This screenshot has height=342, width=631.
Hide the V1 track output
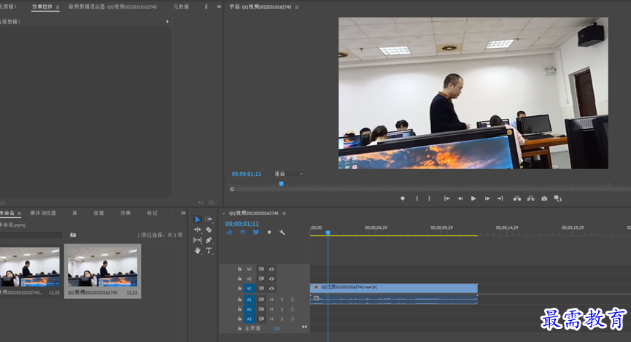[271, 289]
